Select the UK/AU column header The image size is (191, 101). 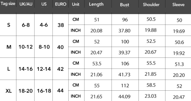pyautogui.click(x=26, y=4)
